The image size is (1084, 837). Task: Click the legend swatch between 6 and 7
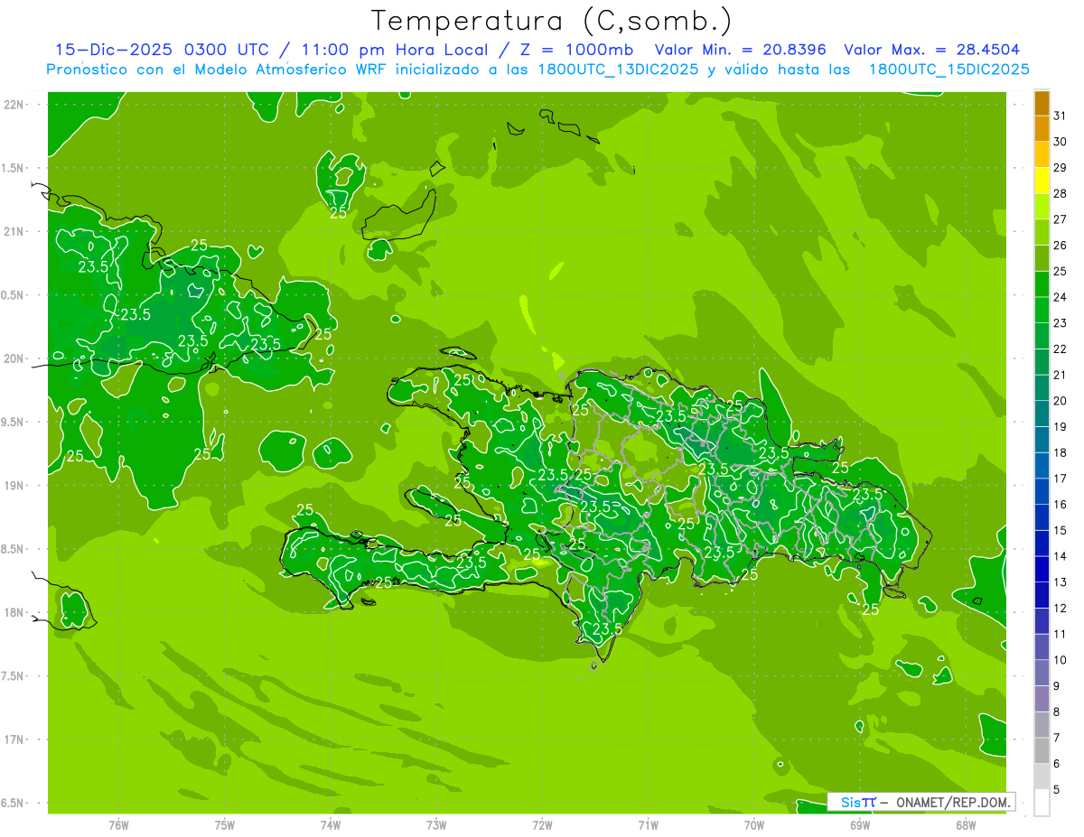click(x=1042, y=751)
